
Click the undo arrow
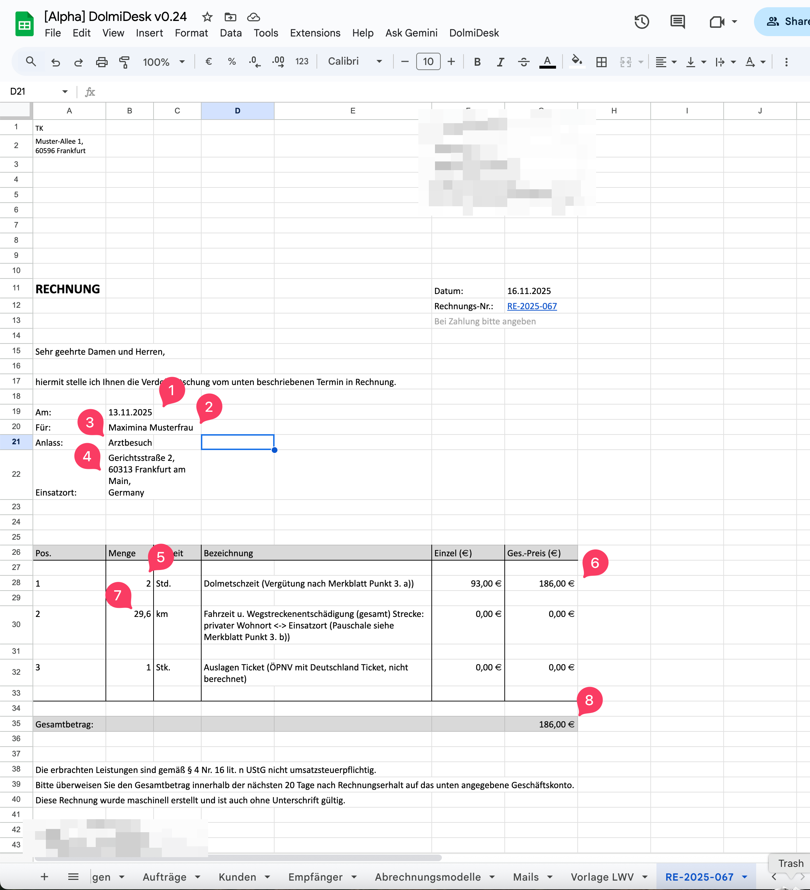(x=56, y=62)
